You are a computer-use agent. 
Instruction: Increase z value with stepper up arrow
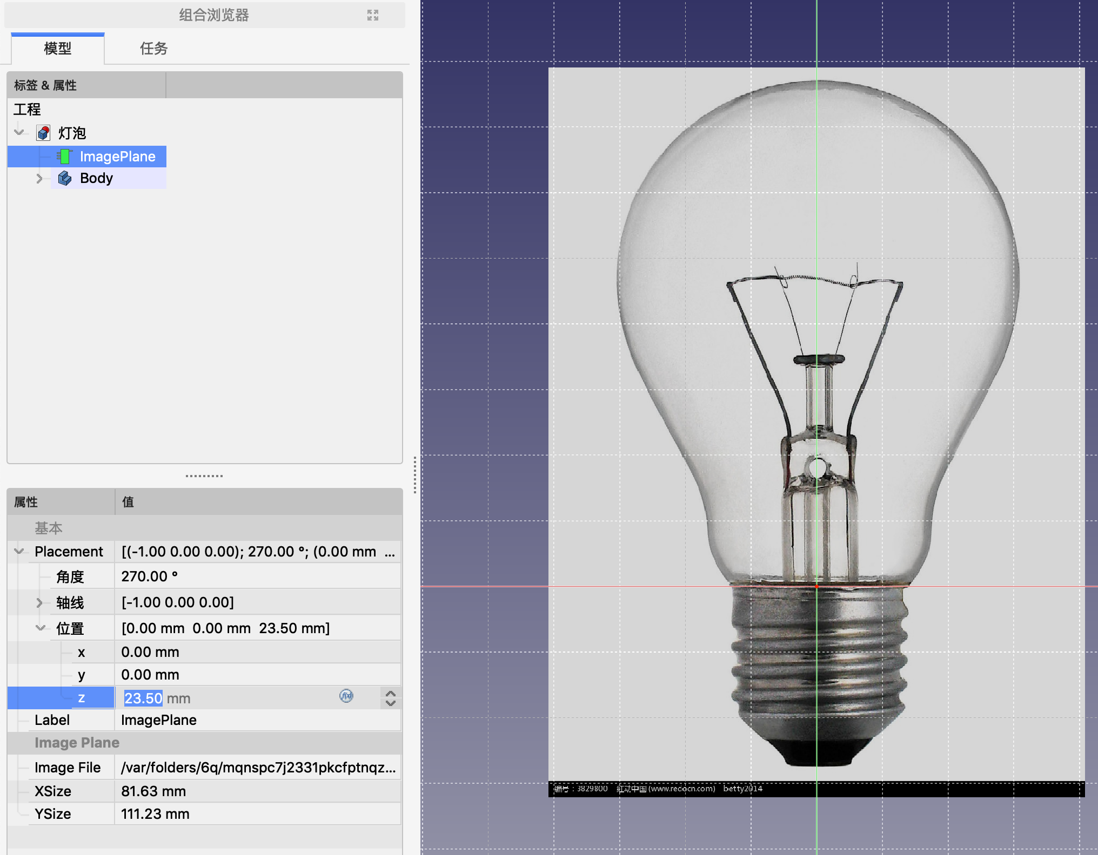(x=391, y=693)
